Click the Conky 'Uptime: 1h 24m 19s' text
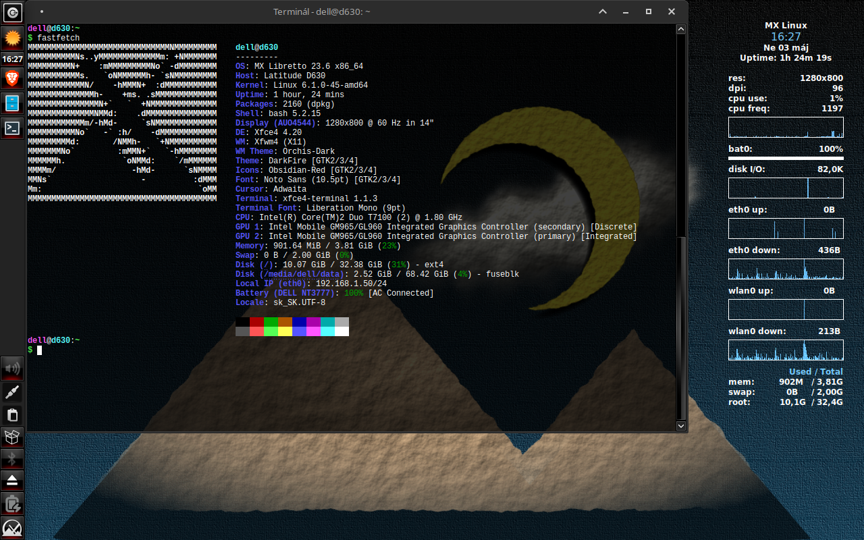Image resolution: width=864 pixels, height=540 pixels. tap(786, 57)
